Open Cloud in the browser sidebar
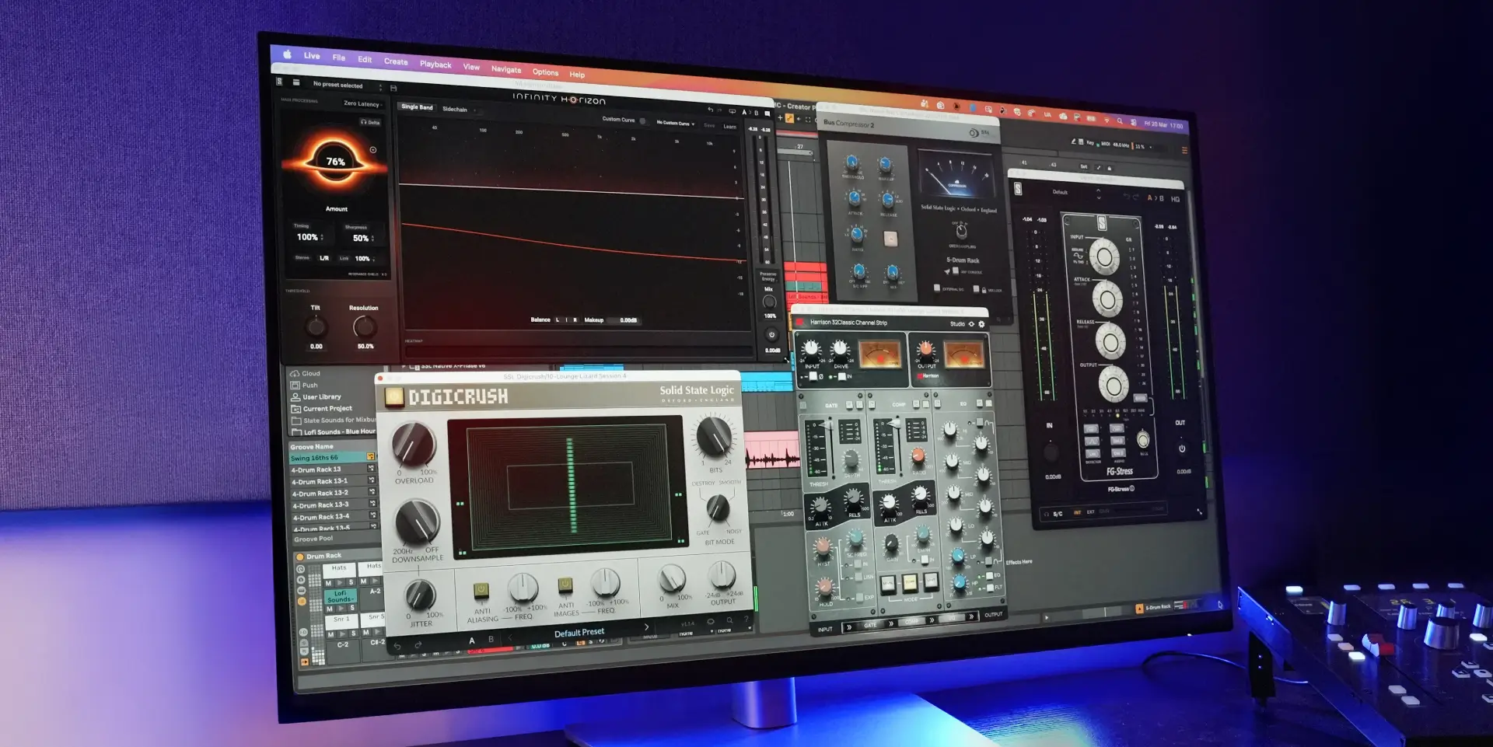The image size is (1493, 747). click(x=310, y=373)
